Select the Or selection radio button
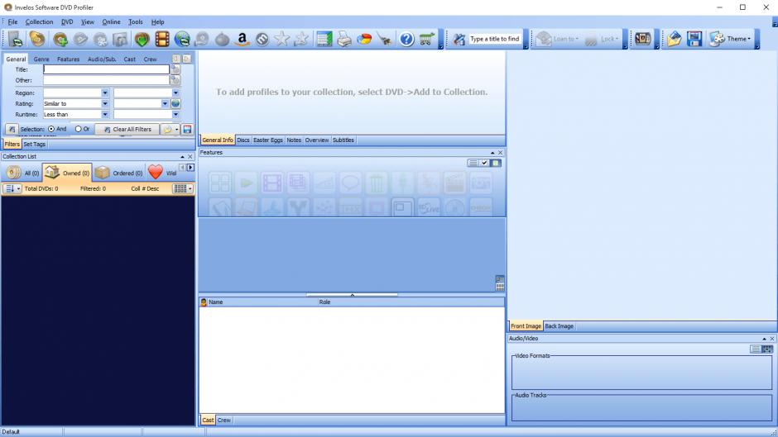778x437 pixels. point(78,129)
